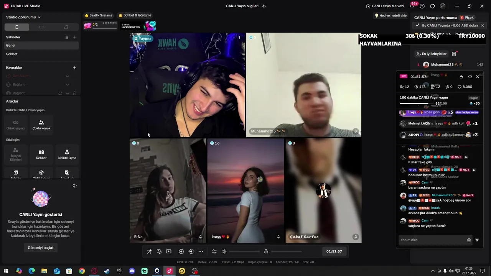Toggle lock on floating LIVE chat window

(461, 77)
